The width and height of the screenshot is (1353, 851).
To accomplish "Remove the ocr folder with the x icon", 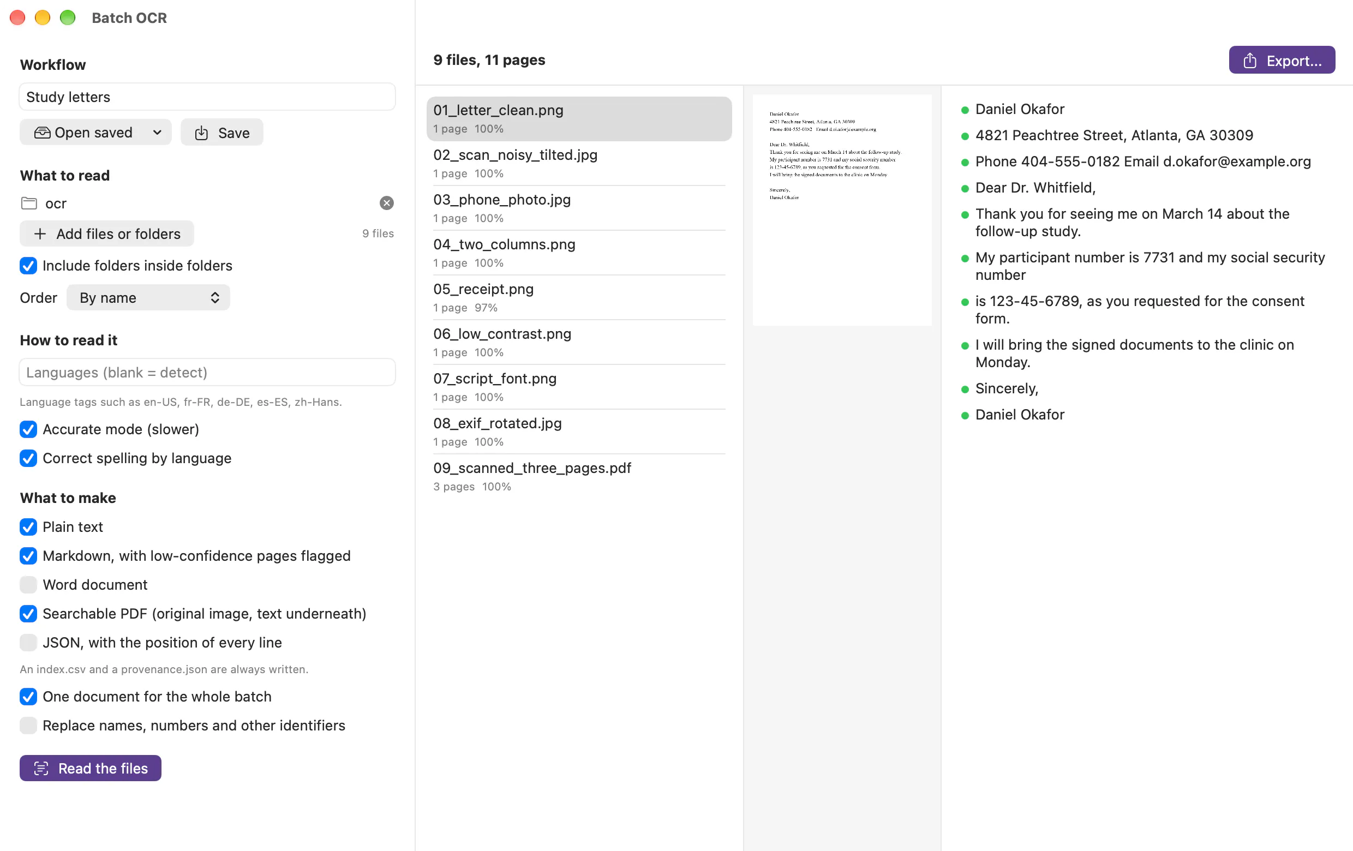I will [386, 203].
